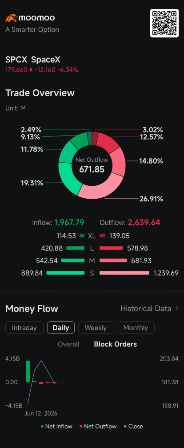Click the tall green inflow bar in chart
This screenshot has width=184, height=448.
(28, 371)
